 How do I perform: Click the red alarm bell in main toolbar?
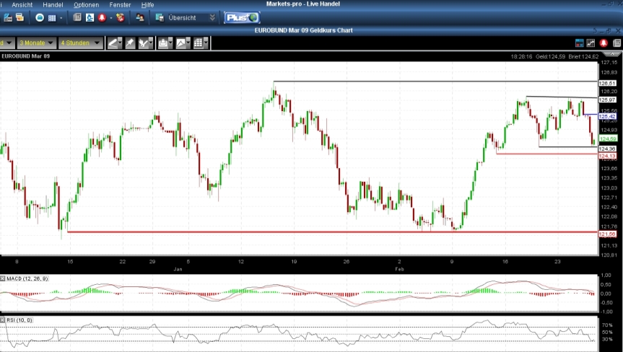(102, 18)
